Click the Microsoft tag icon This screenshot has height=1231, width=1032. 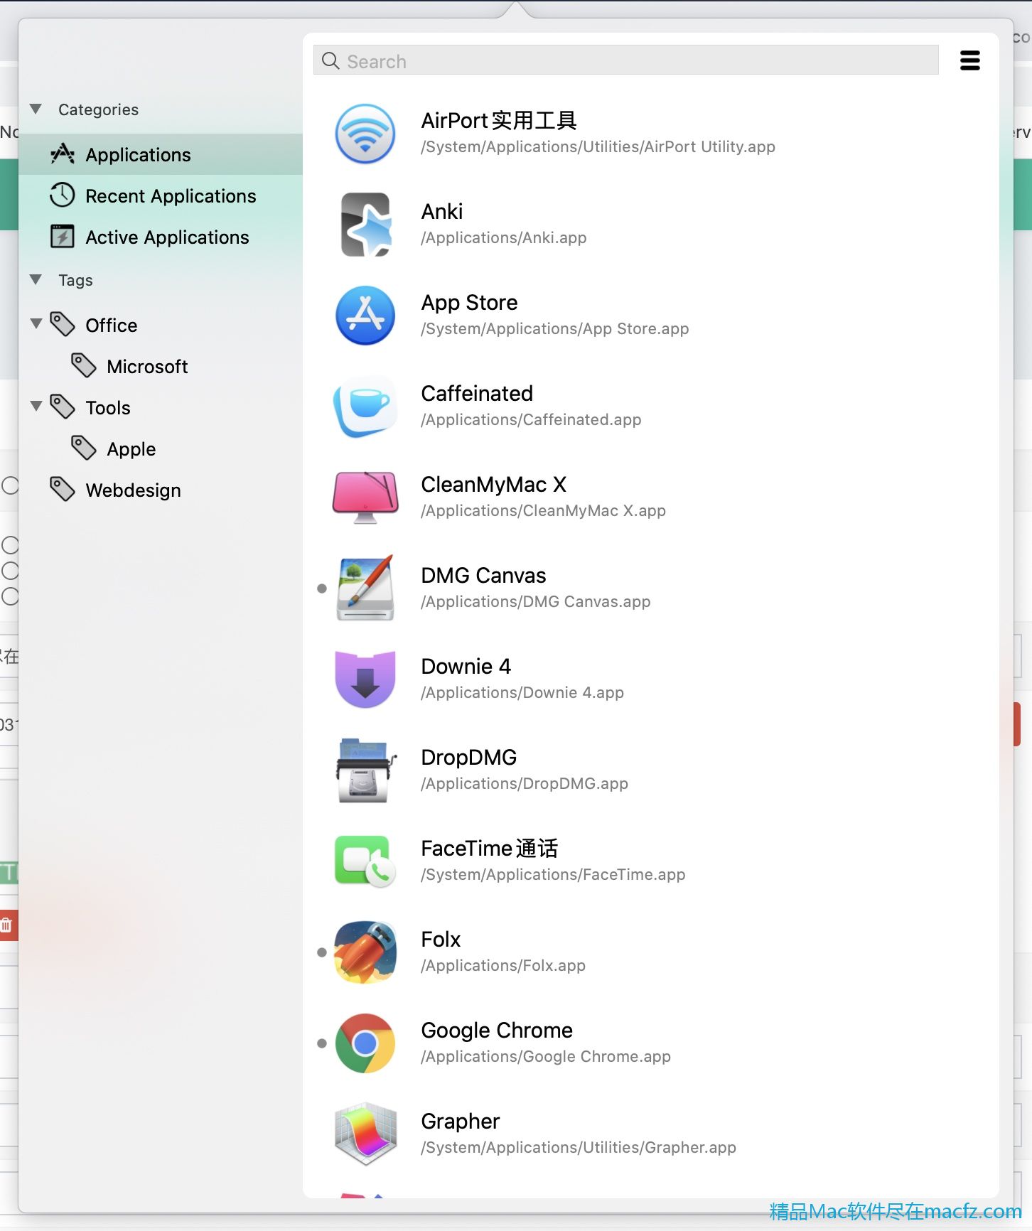(84, 366)
